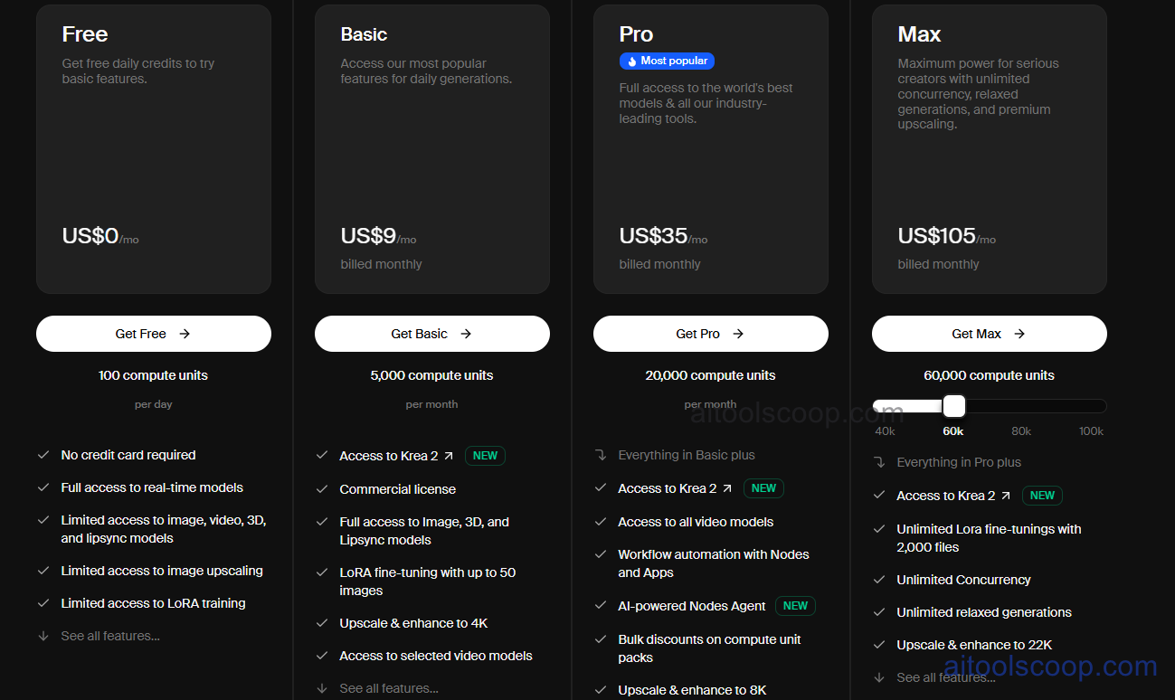Click checkmark beside Unlimited relaxed generations
This screenshot has height=700, width=1175.
tap(879, 612)
